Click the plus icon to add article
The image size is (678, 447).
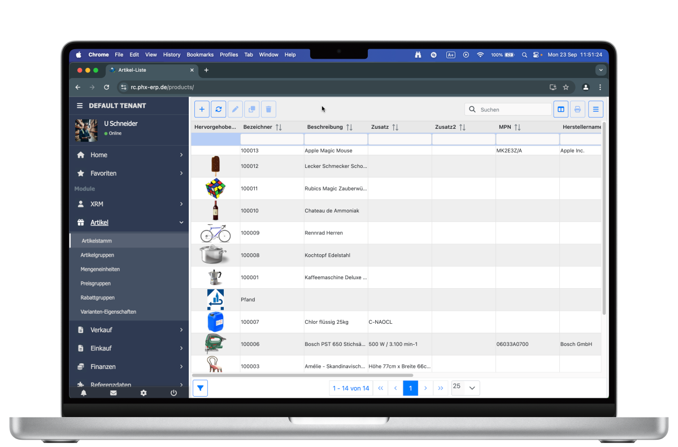coord(202,109)
